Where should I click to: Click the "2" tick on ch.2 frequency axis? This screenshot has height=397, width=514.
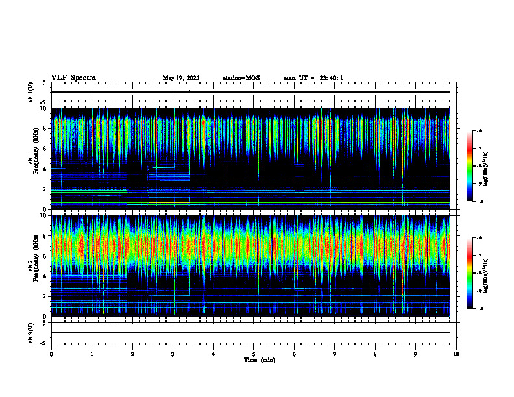pyautogui.click(x=45, y=296)
